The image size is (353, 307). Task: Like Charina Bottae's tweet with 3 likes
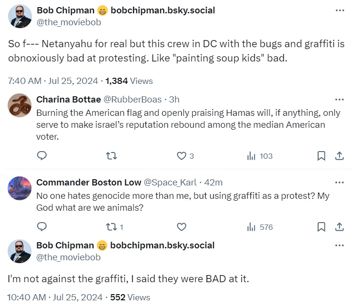point(181,156)
